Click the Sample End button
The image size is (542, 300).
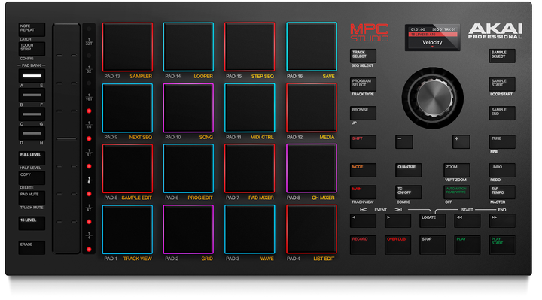coord(502,114)
